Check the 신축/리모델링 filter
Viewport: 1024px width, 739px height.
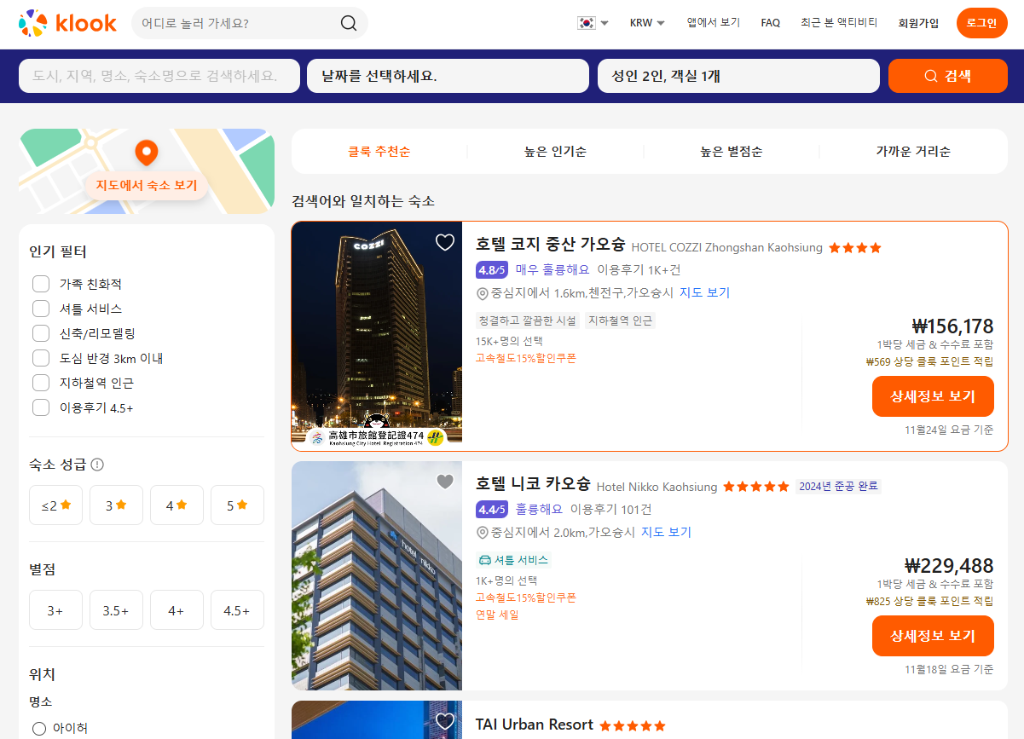click(x=41, y=333)
